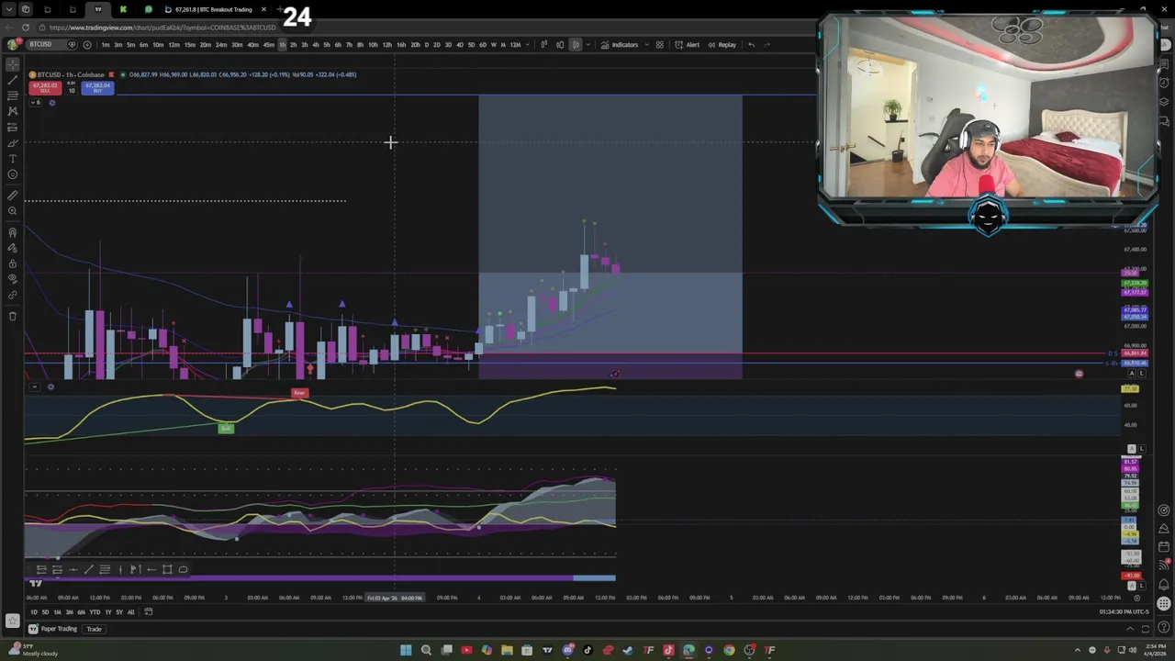Select the 1D date range
Image resolution: width=1175 pixels, height=661 pixels.
pos(34,612)
